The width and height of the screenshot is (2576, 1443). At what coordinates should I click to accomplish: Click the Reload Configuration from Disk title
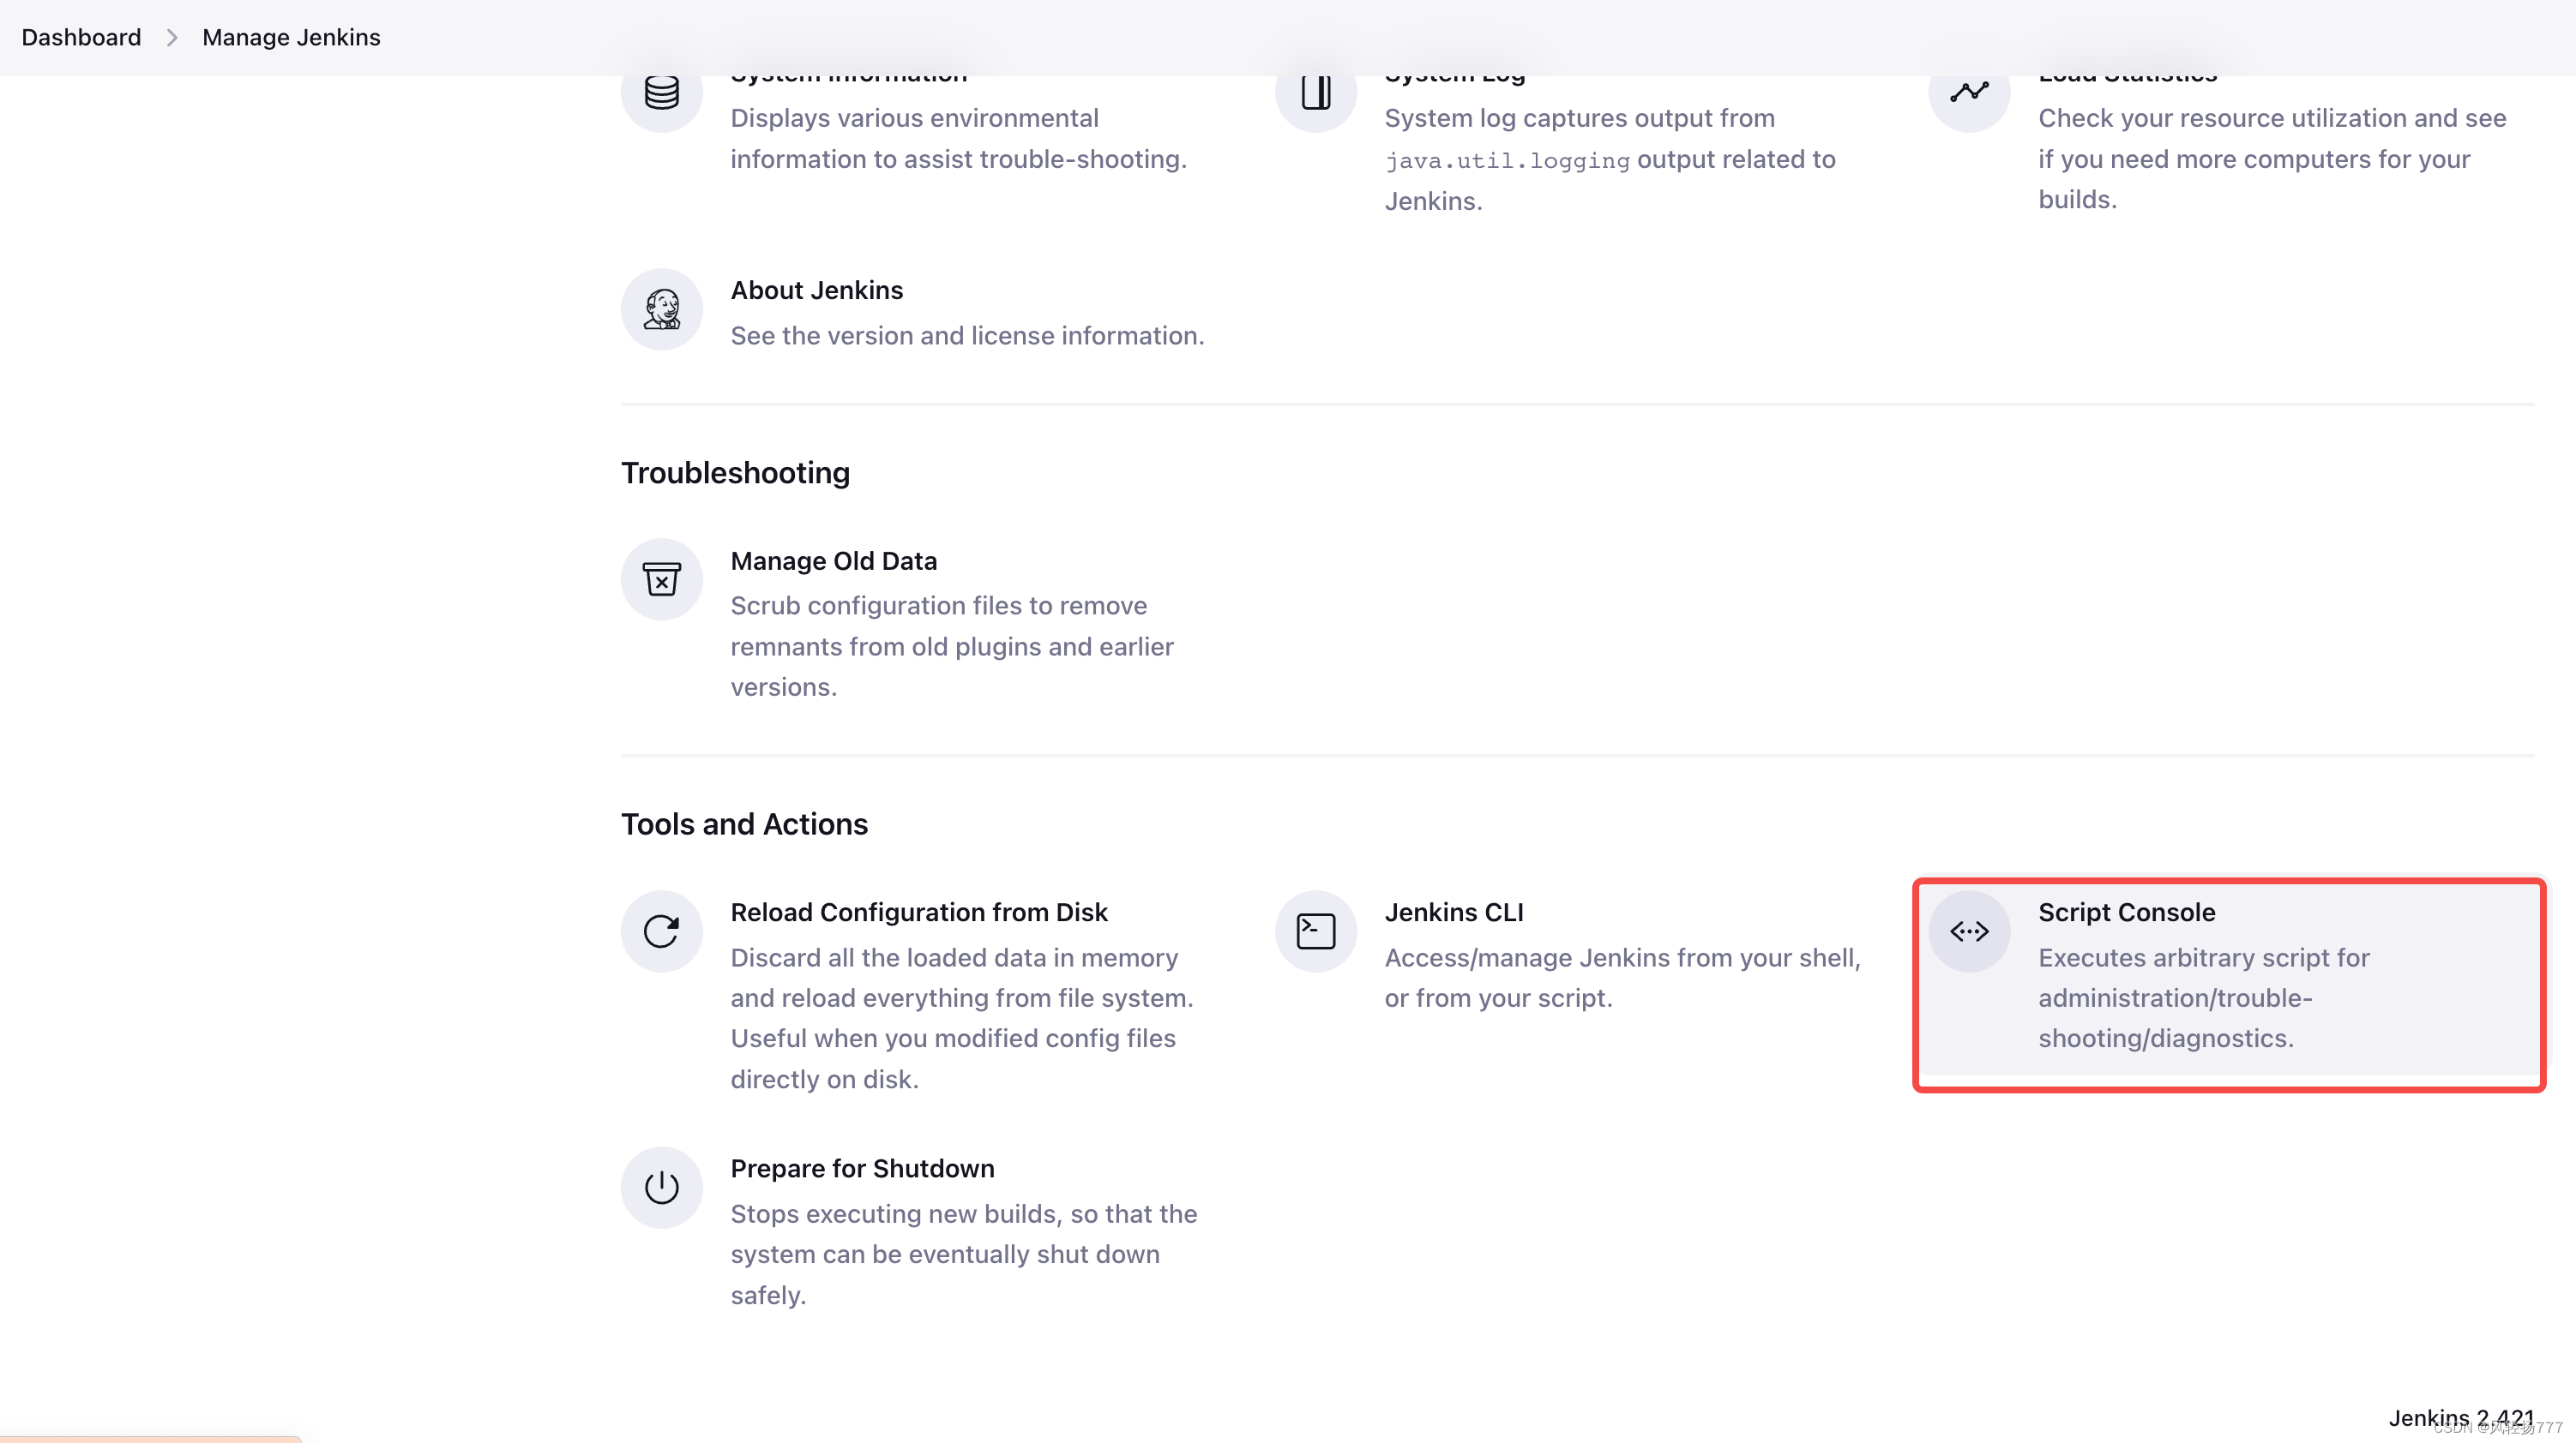point(918,913)
